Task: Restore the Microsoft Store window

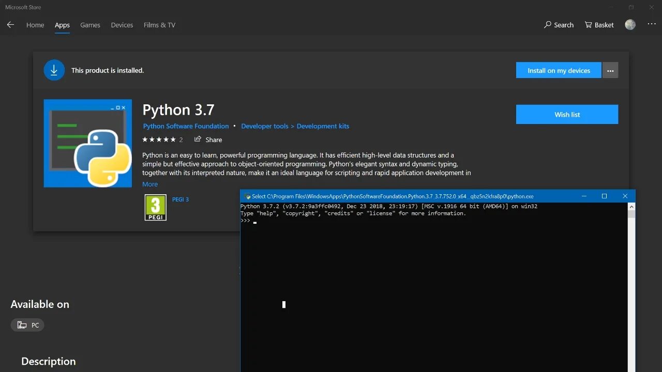Action: [x=631, y=7]
